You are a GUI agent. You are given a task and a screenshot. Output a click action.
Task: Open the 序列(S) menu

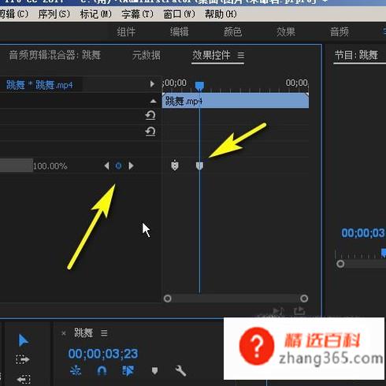pos(54,14)
